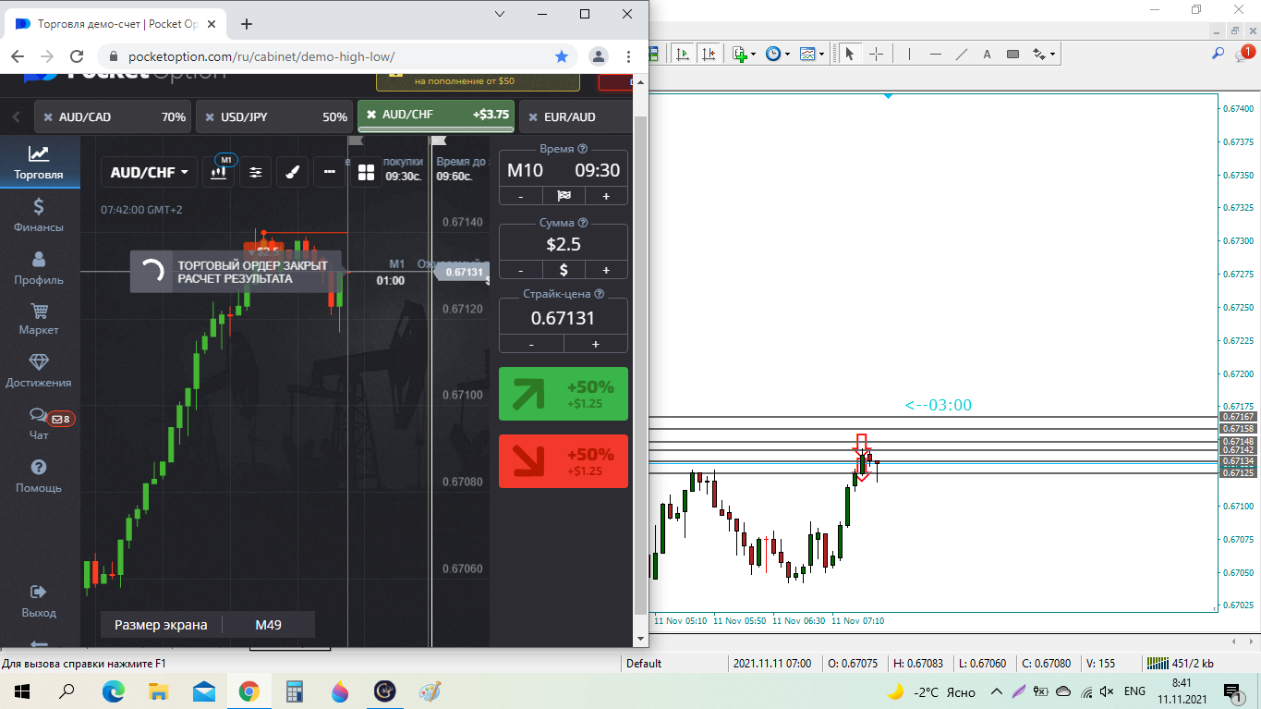
Task: Switch to the AUD/CHF asset tab
Action: [436, 116]
